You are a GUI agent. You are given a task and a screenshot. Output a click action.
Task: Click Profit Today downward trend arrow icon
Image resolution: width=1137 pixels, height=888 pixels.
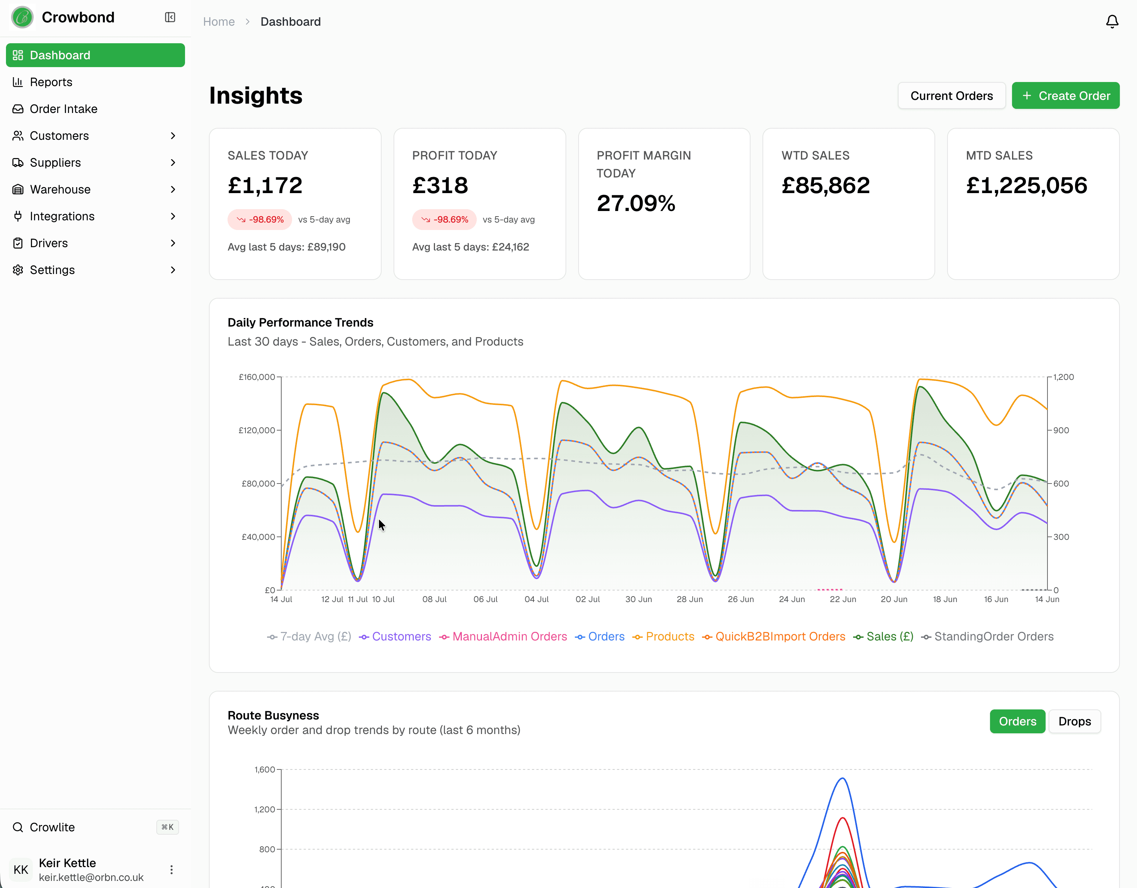[426, 220]
